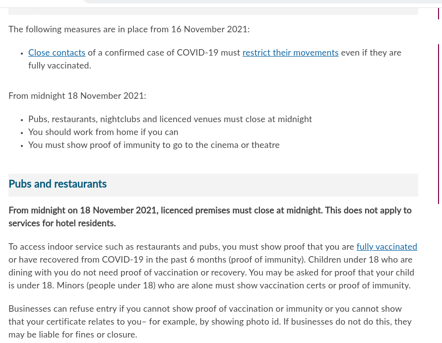Image resolution: width=442 pixels, height=343 pixels.
Task: Click the "in place from 16 November 2021" line
Action: click(x=129, y=30)
